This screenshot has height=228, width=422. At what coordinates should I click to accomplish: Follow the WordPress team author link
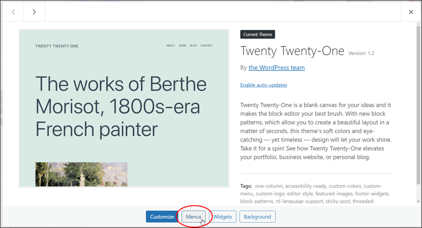tap(277, 68)
